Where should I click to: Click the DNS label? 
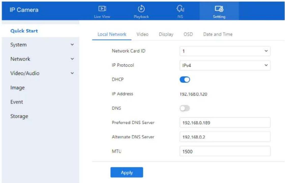pos(116,108)
